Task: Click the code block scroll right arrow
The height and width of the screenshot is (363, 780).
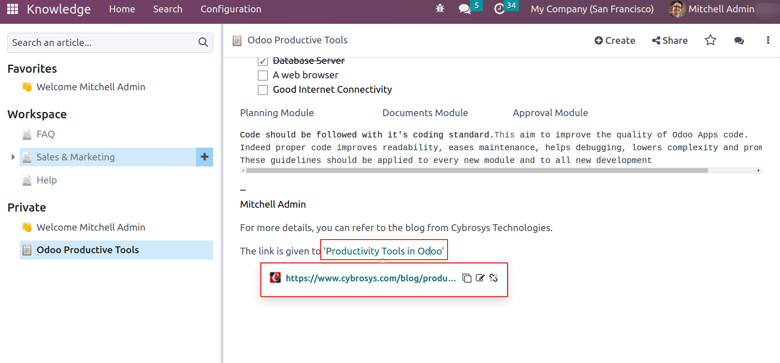Action: (759, 170)
